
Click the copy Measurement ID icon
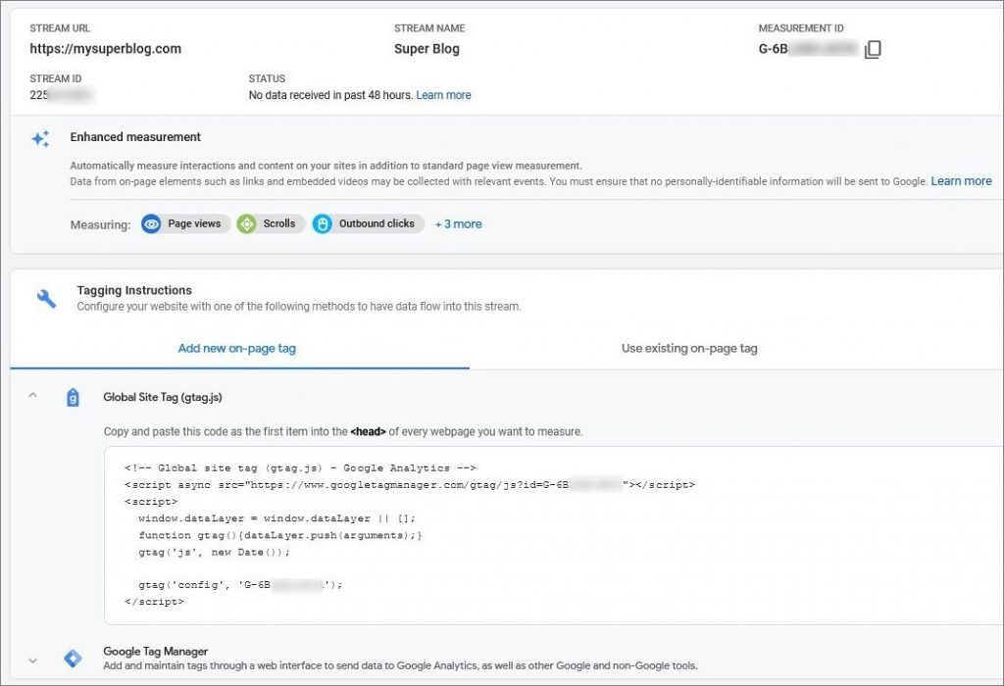873,48
